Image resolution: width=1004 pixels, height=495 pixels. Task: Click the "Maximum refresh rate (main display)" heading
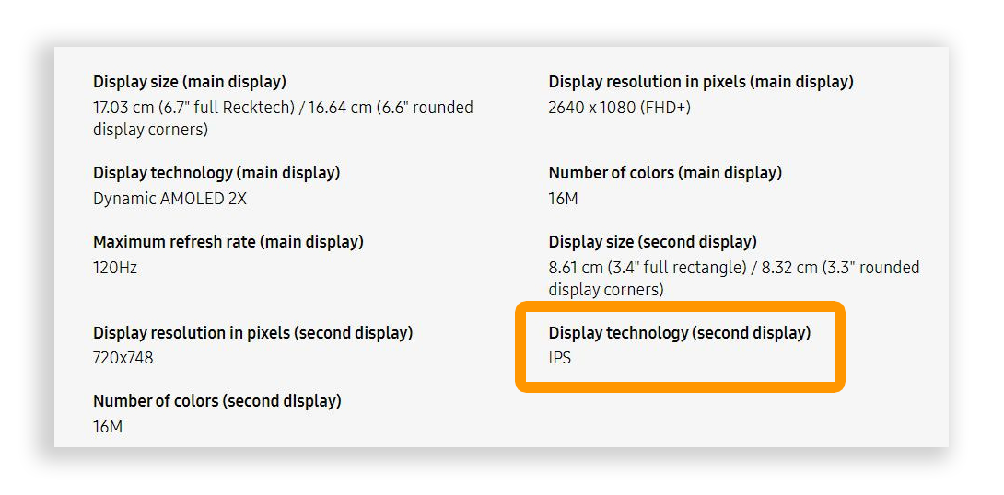tap(228, 242)
